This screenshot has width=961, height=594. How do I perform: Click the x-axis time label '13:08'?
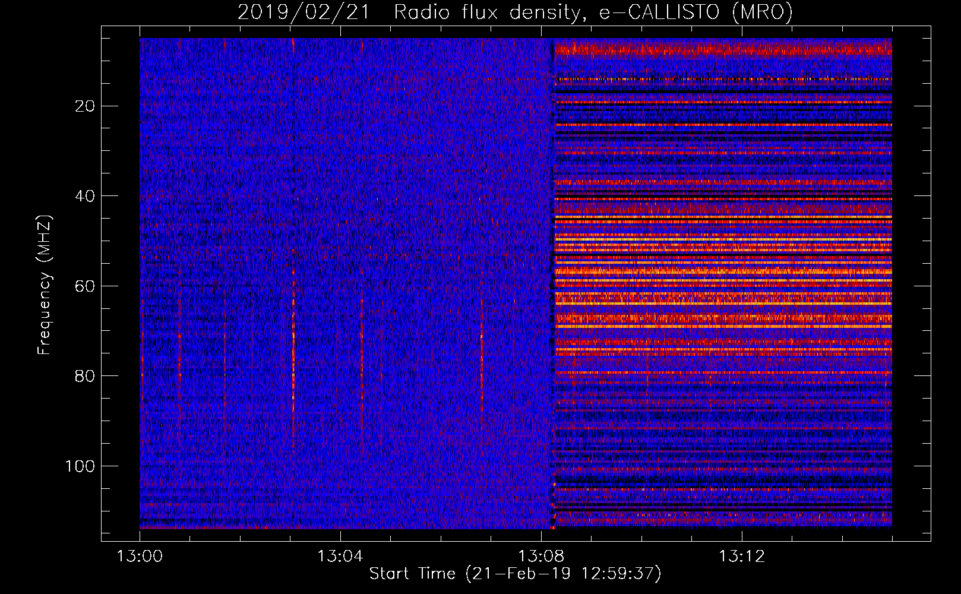[540, 557]
